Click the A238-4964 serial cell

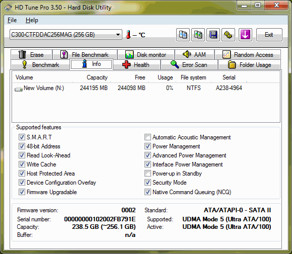pyautogui.click(x=229, y=88)
